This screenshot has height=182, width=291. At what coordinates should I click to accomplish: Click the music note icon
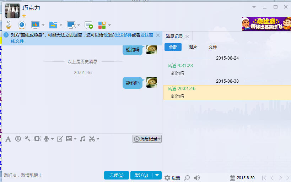[83, 139]
